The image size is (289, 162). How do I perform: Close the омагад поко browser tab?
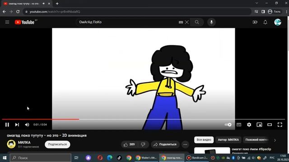(x=49, y=4)
